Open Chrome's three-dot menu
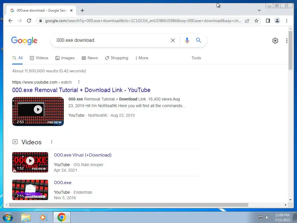 coord(287,21)
